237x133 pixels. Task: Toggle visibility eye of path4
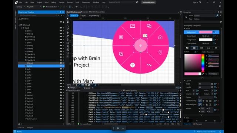[61, 81]
